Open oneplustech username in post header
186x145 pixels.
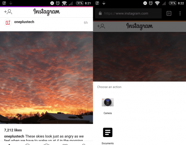[24, 22]
